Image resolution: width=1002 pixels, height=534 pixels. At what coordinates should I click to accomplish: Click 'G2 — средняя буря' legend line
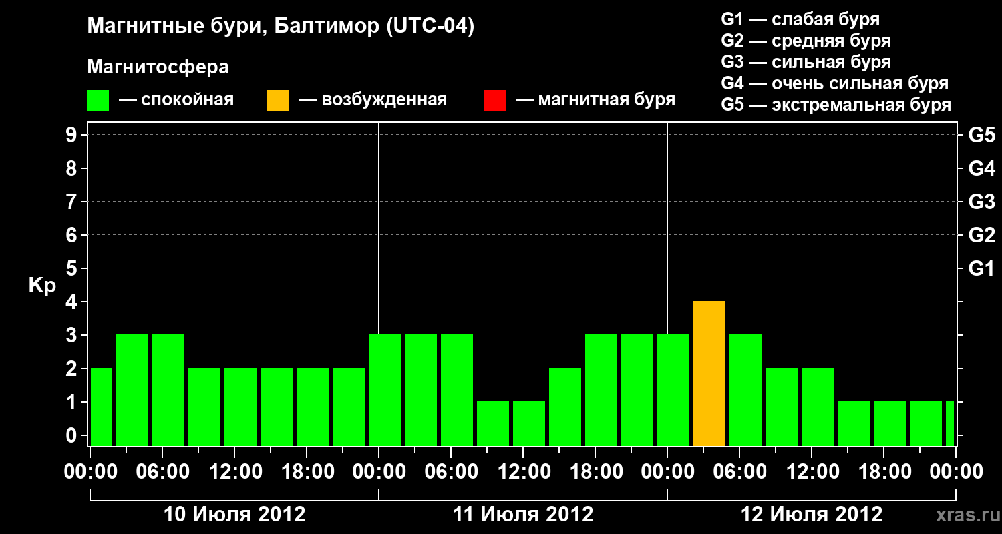click(806, 41)
